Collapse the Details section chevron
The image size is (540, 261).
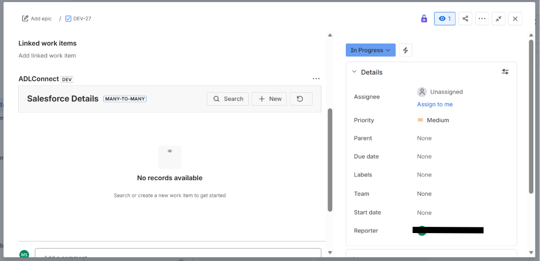[x=354, y=72]
